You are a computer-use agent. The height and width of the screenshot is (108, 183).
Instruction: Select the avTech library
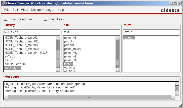(10, 57)
